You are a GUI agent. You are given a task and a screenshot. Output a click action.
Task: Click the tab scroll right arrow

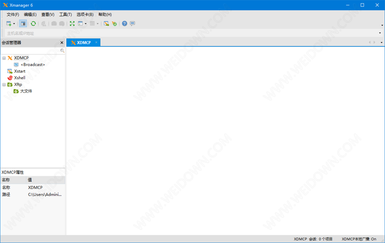374,42
